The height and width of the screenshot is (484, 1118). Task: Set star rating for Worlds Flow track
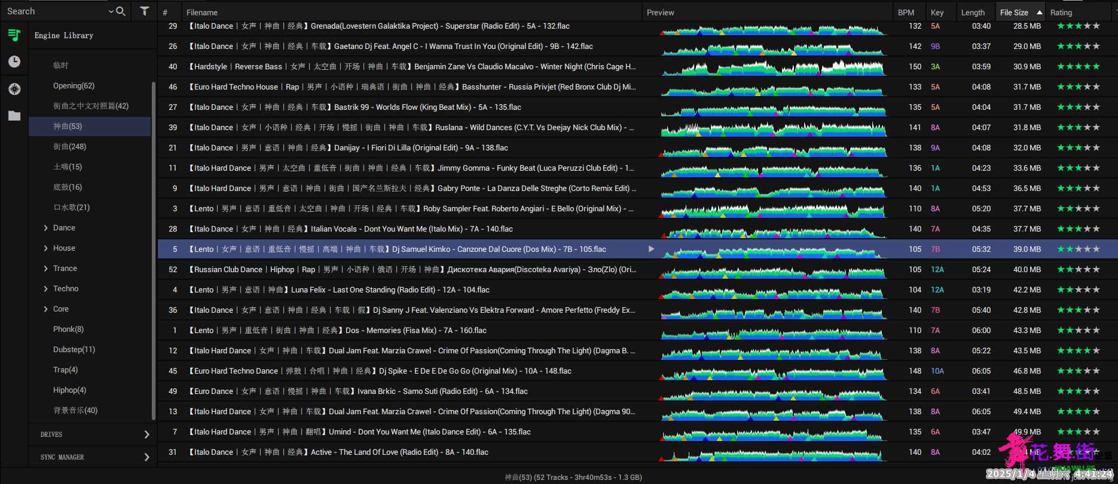coord(1079,107)
